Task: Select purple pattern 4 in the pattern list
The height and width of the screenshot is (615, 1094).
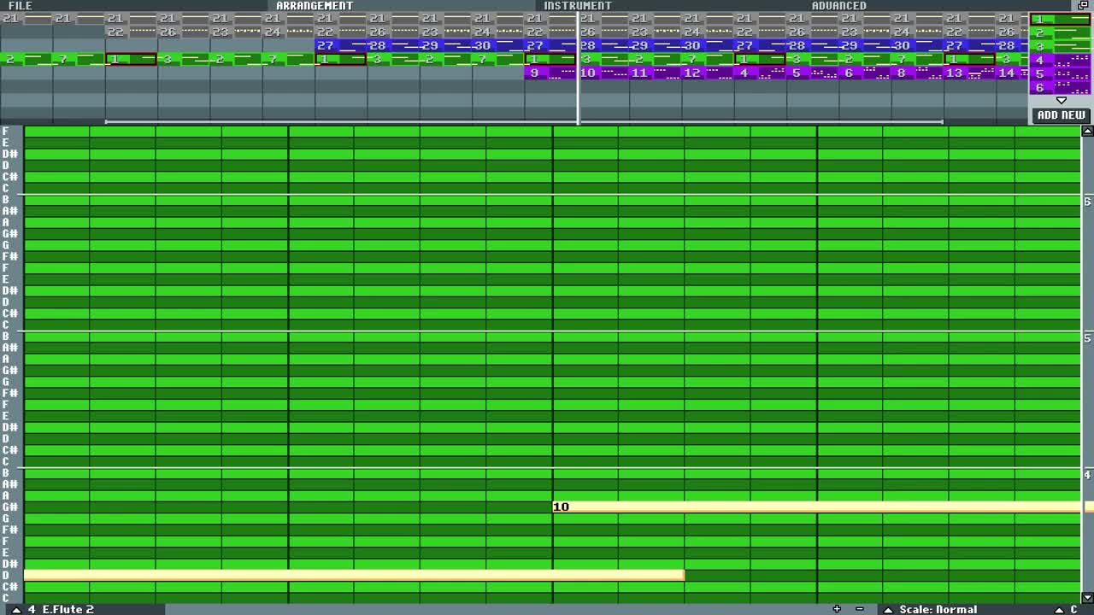Action: [x=1060, y=60]
